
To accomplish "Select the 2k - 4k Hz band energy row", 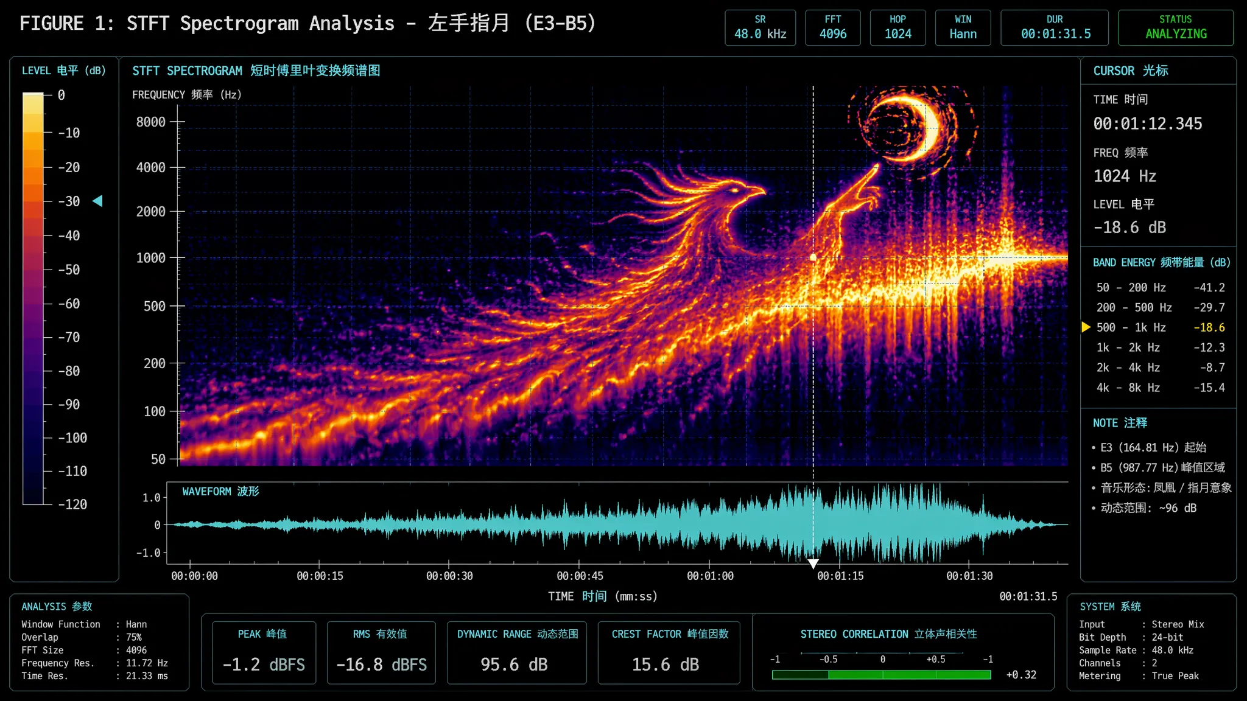I will coord(1160,368).
